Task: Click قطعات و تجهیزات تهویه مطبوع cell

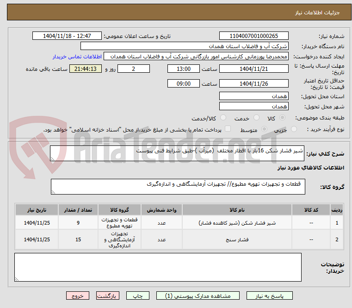Action: click(x=119, y=223)
